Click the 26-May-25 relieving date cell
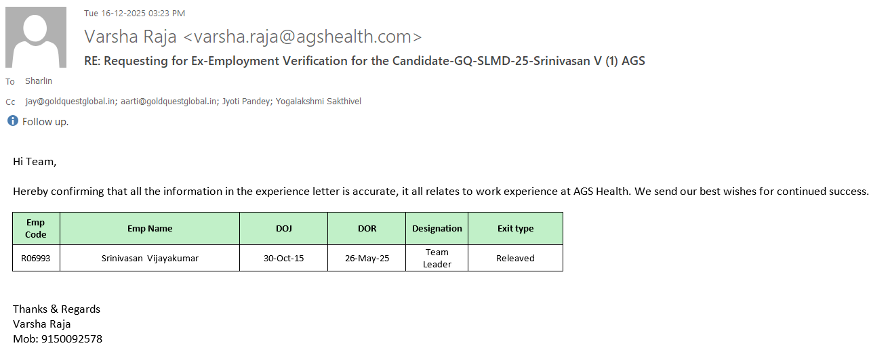Viewport: 890px width, 352px height. pos(367,258)
